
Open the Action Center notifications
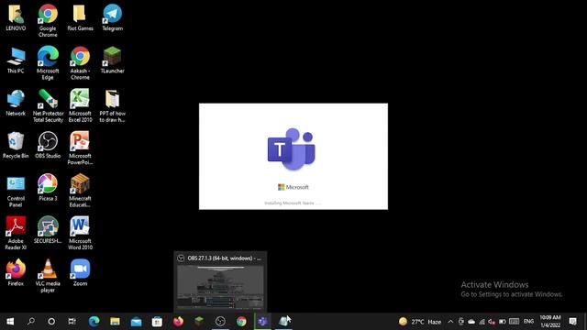[572, 322]
